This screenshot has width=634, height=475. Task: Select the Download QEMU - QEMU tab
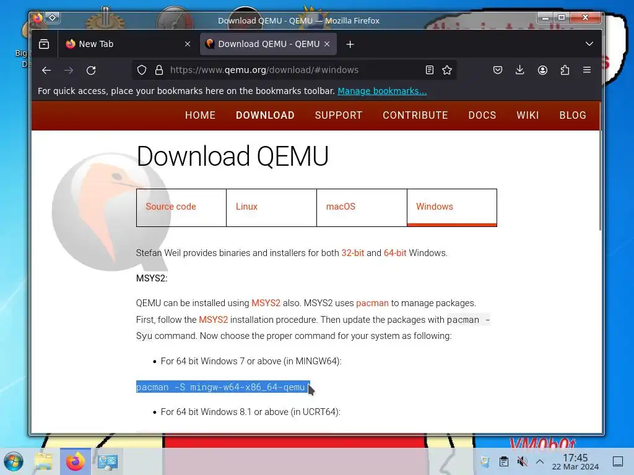268,44
